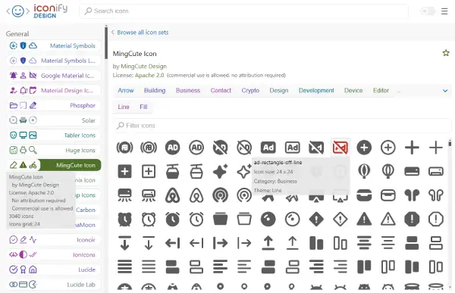This screenshot has width=455, height=293.
Task: Open Phosphor icon set
Action: point(54,105)
